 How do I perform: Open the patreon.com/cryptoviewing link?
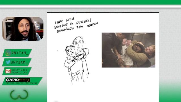coord(21,83)
